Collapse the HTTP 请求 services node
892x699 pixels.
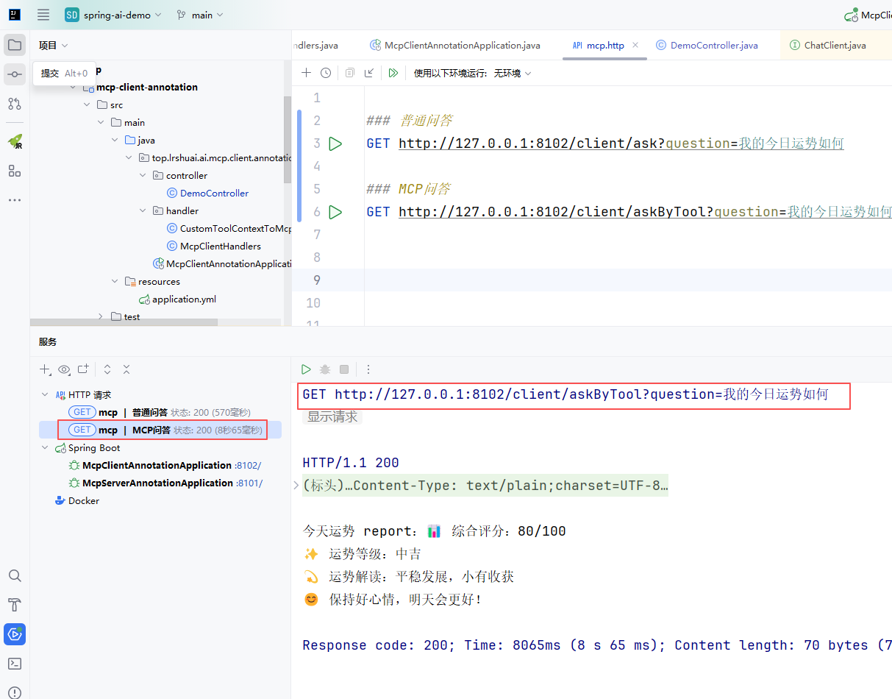click(x=46, y=395)
